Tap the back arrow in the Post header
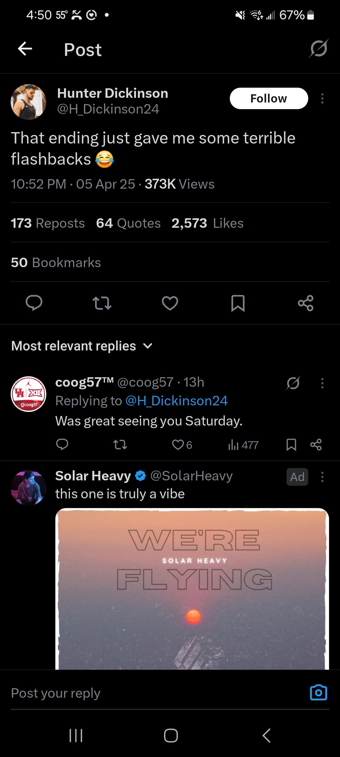 coord(25,49)
